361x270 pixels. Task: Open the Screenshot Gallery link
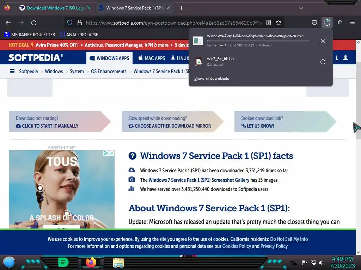199,180
